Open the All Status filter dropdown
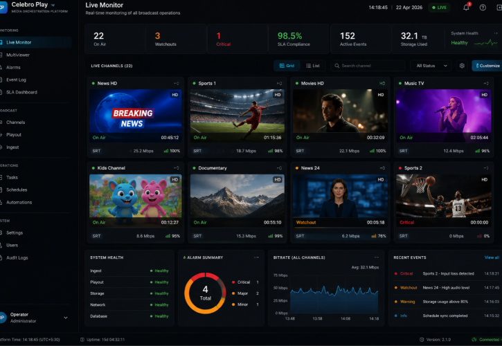 coord(431,66)
